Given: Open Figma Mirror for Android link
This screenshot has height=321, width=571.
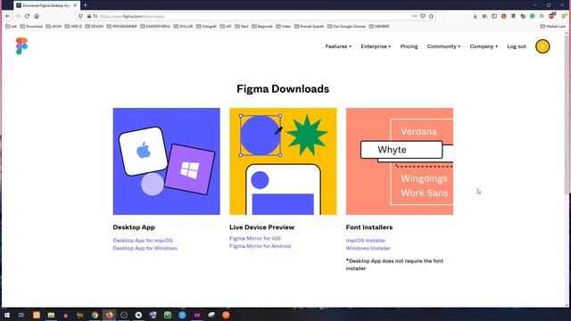Looking at the screenshot, I should (x=260, y=246).
